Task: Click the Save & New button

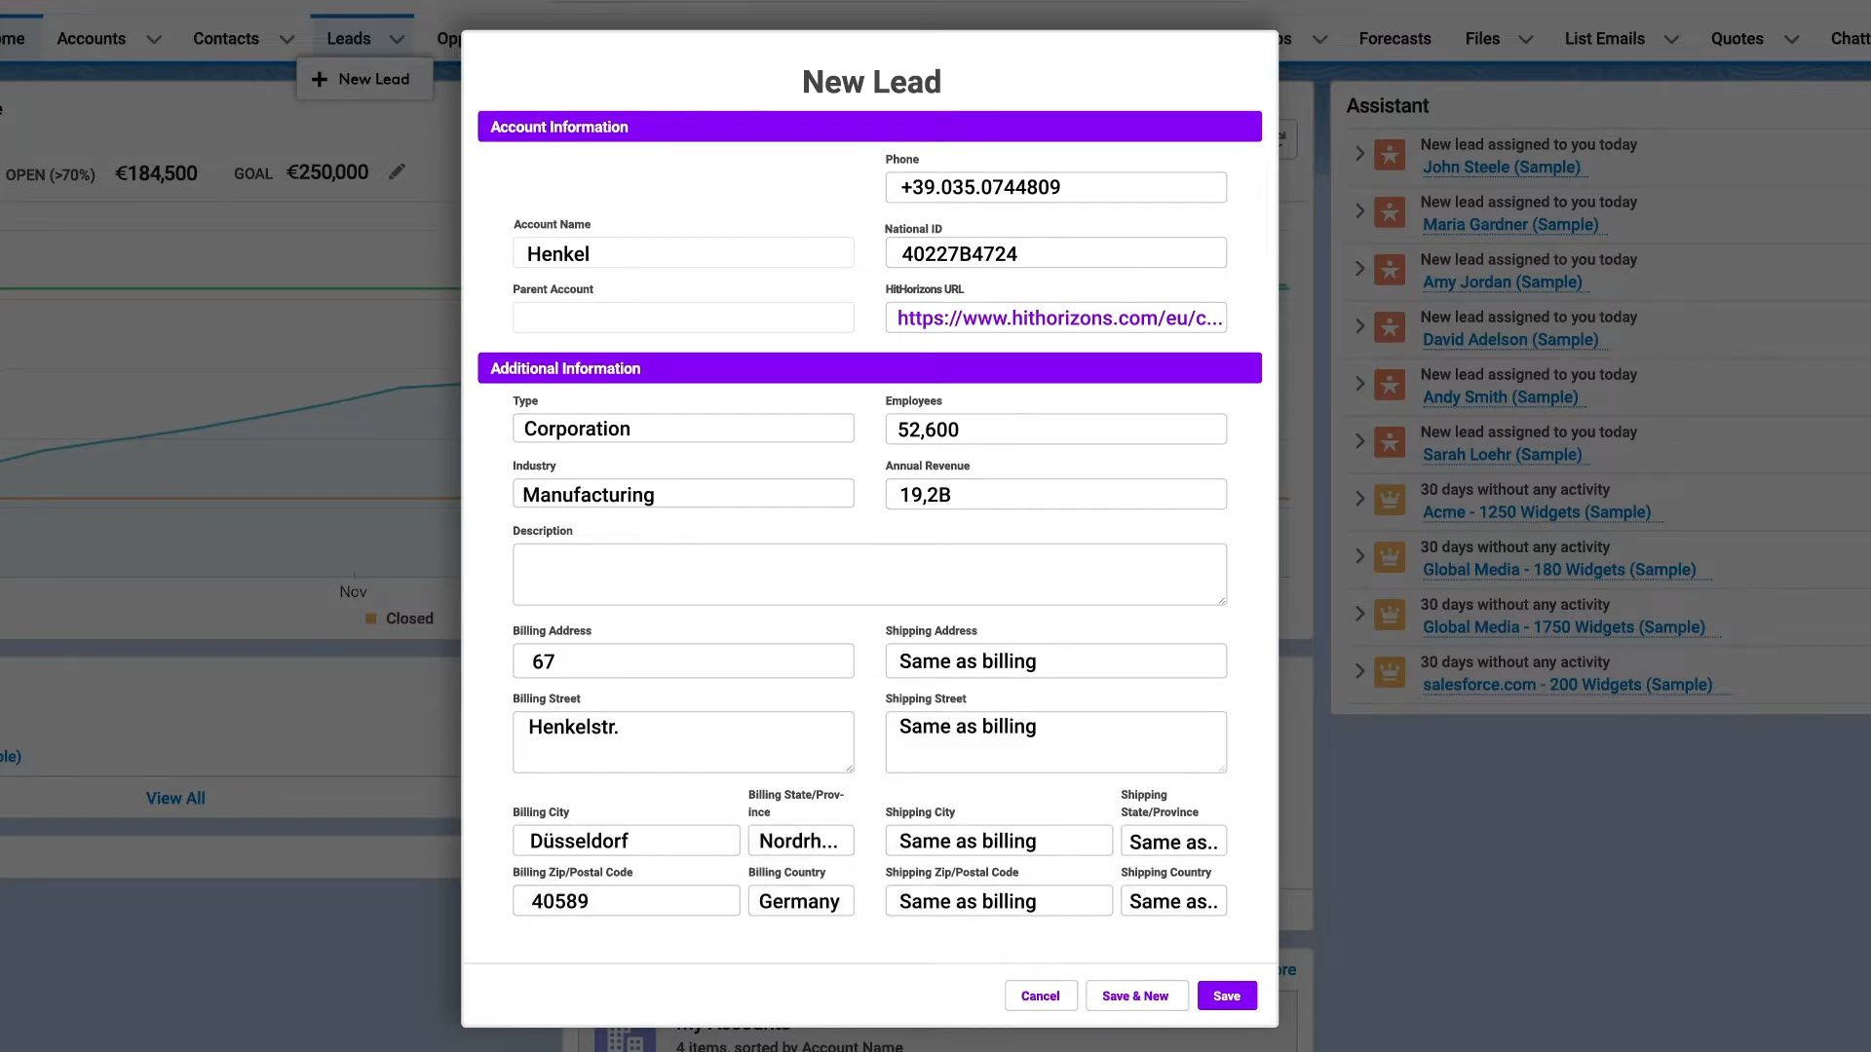Action: click(1135, 996)
